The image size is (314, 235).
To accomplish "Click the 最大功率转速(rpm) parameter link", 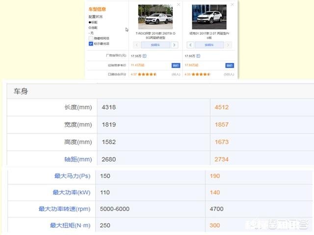I will pyautogui.click(x=64, y=209).
